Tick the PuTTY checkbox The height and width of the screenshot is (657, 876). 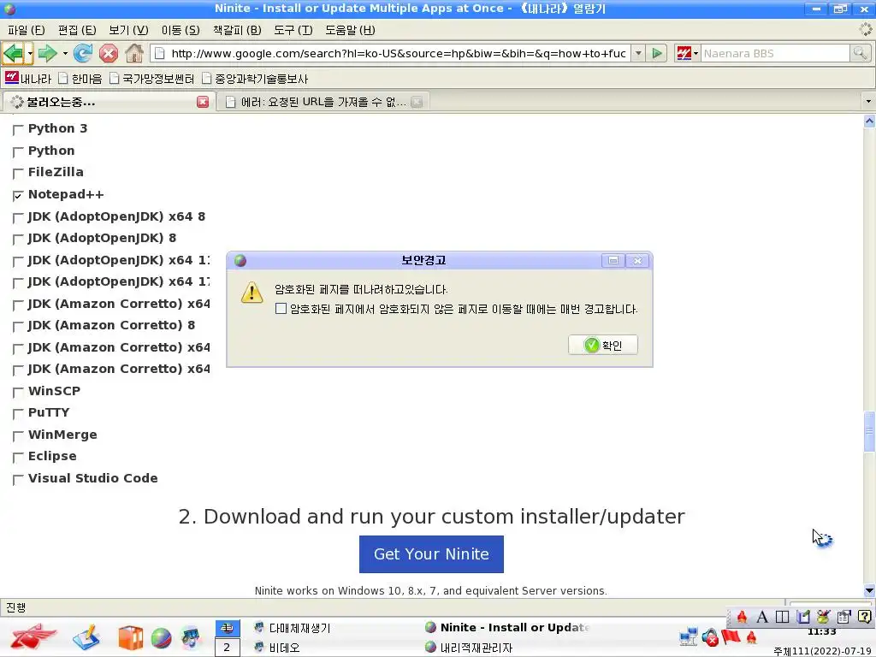(x=18, y=414)
